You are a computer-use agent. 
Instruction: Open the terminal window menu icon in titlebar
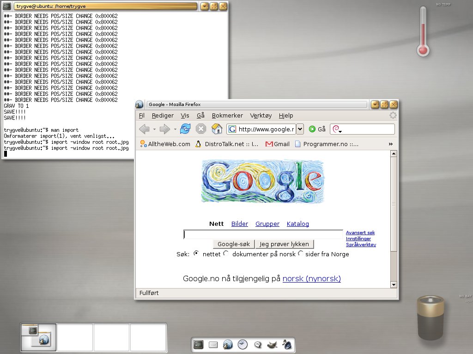(7, 6)
